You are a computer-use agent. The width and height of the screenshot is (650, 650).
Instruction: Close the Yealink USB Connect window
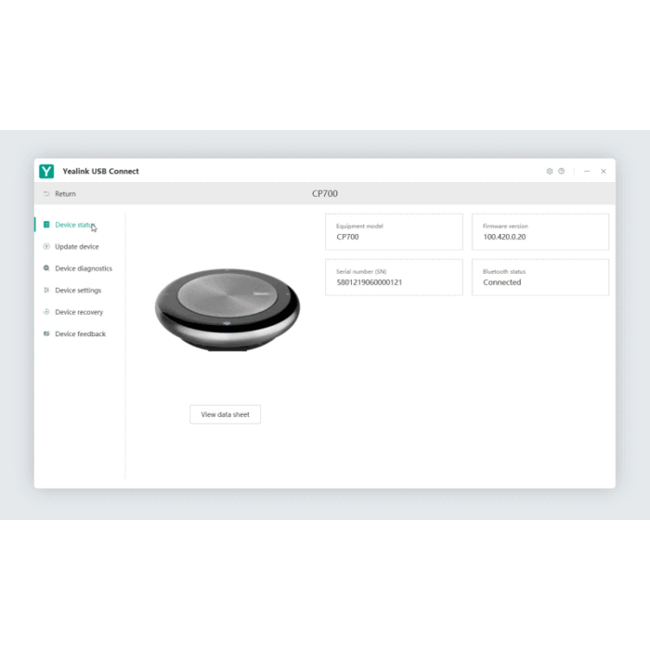pyautogui.click(x=604, y=171)
